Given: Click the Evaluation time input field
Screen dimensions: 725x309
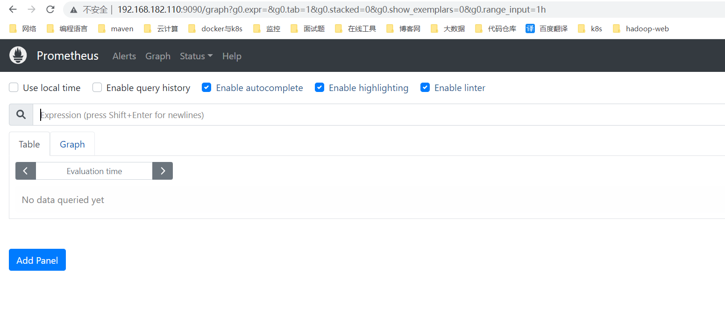Looking at the screenshot, I should pyautogui.click(x=94, y=171).
